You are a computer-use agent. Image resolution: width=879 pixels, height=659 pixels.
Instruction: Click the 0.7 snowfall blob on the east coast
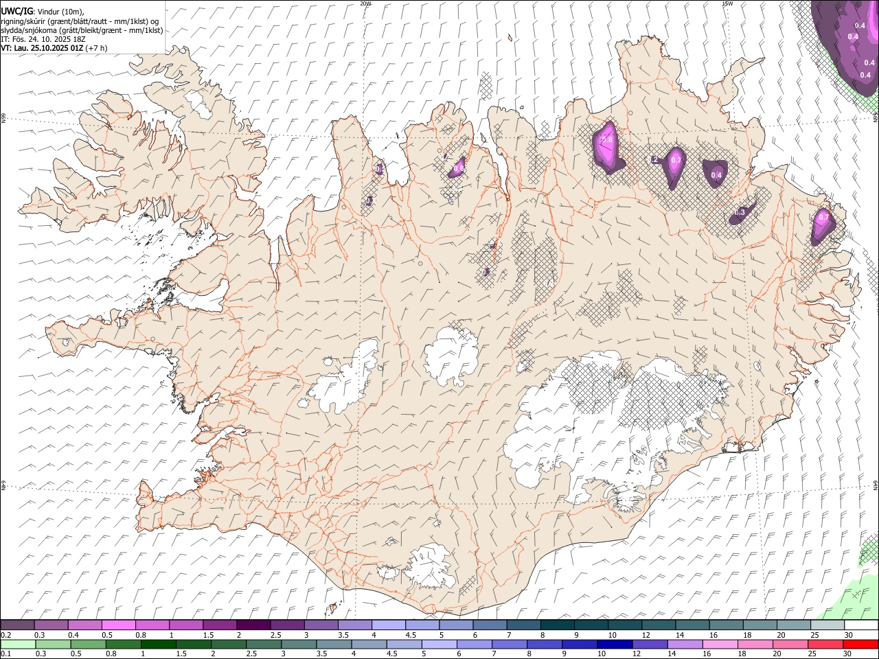pos(823,223)
